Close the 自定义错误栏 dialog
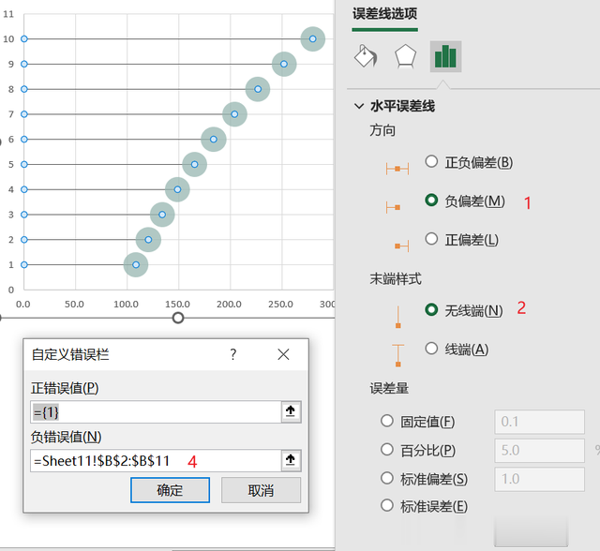Image resolution: width=600 pixels, height=551 pixels. tap(284, 354)
